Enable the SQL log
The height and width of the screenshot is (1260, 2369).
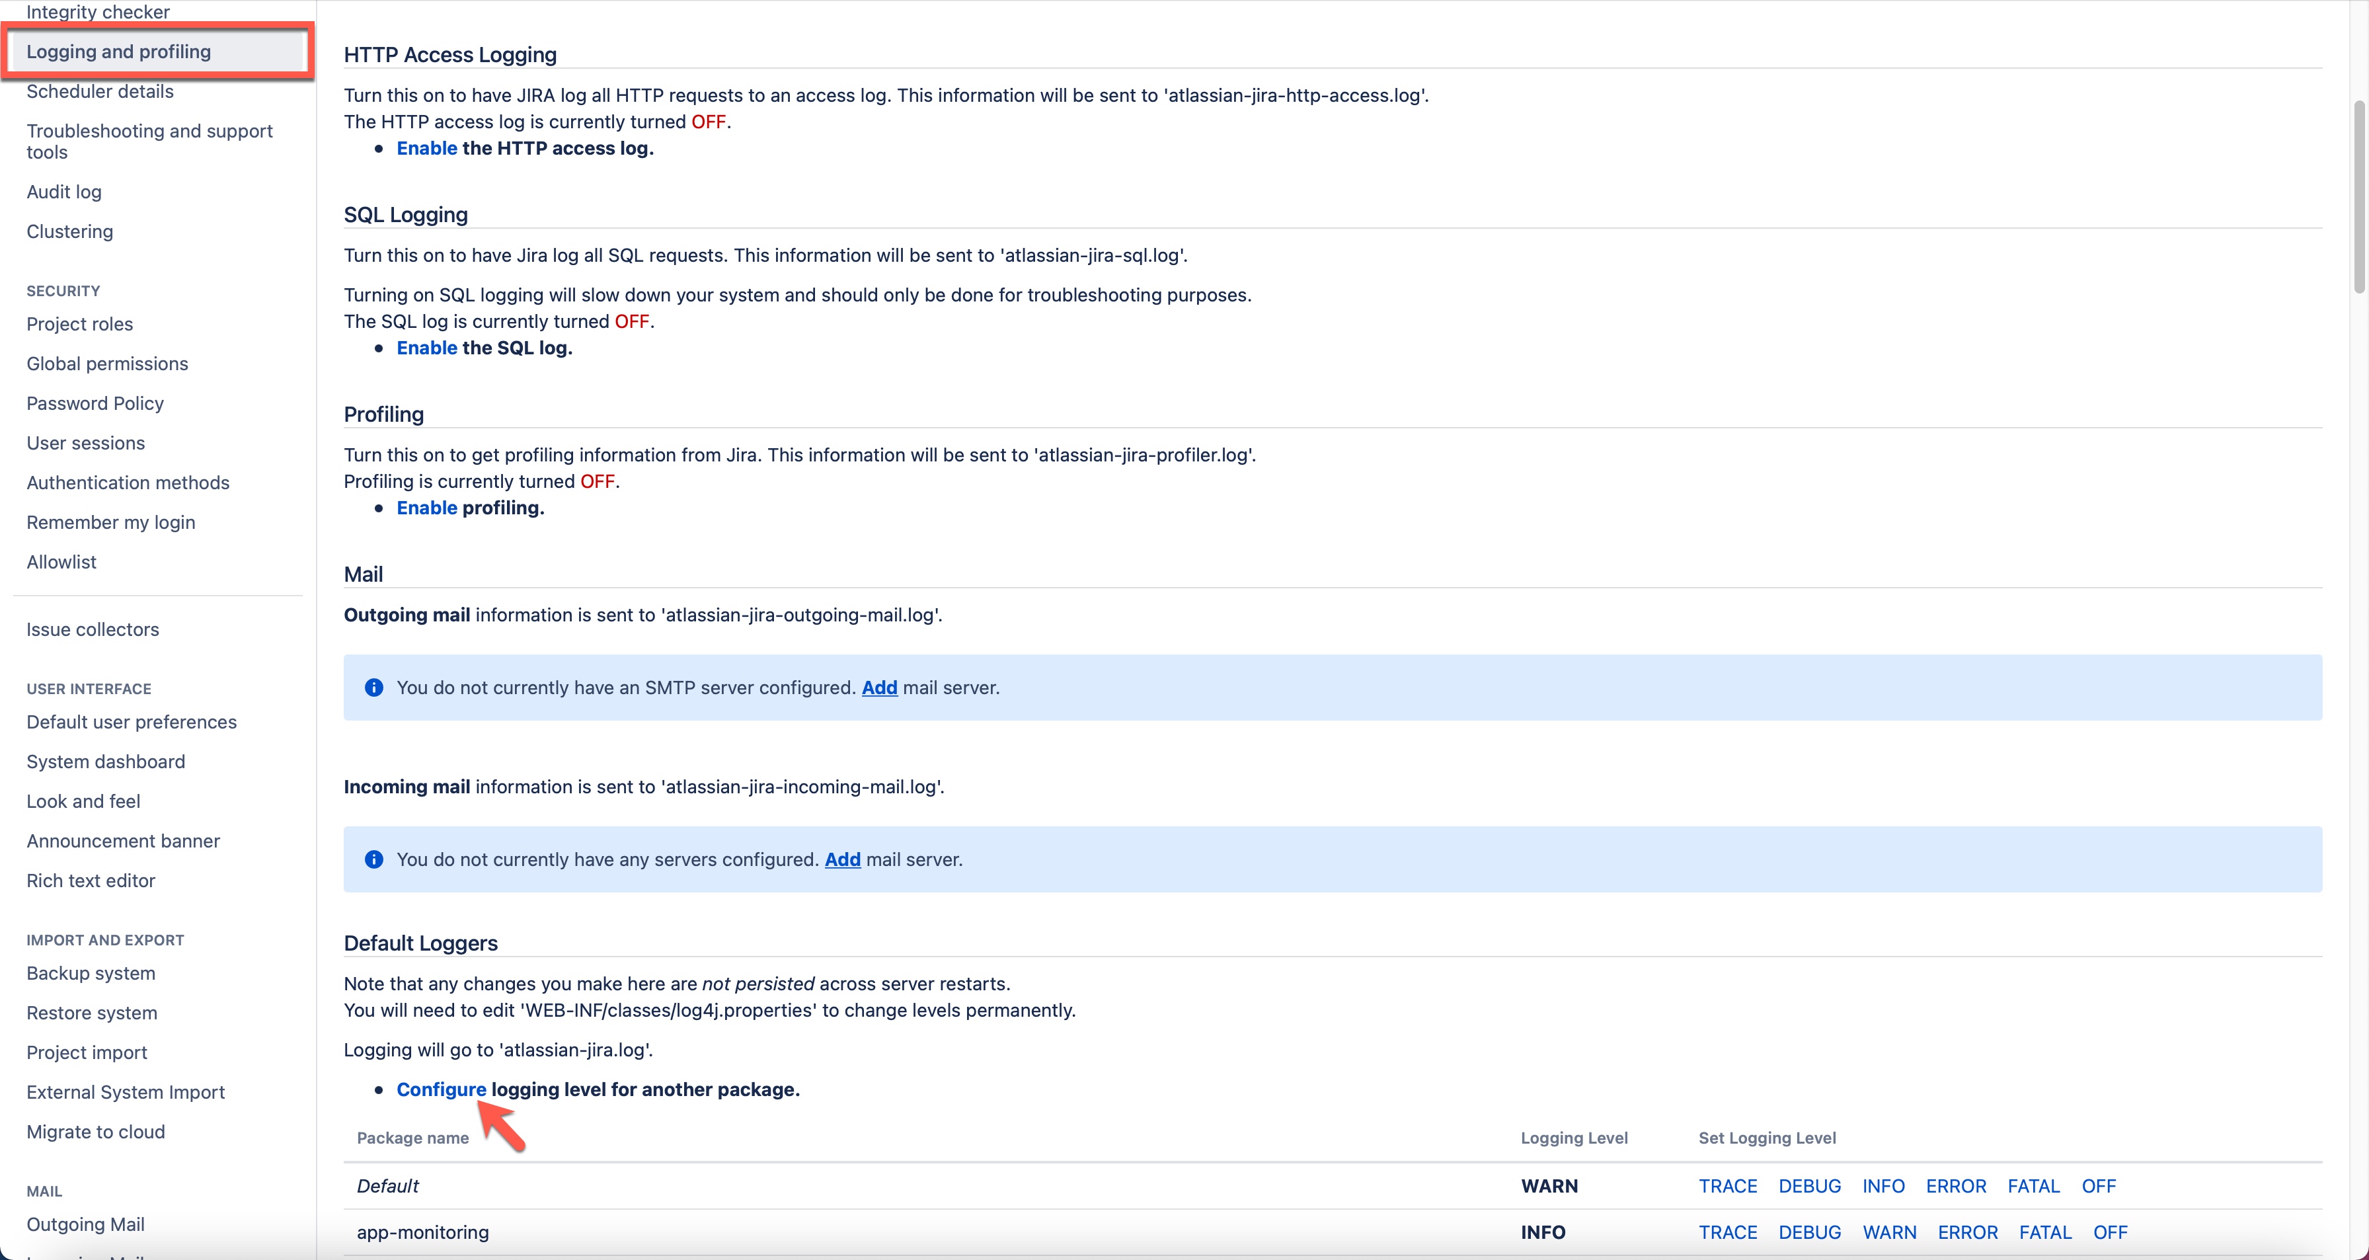[x=426, y=346]
